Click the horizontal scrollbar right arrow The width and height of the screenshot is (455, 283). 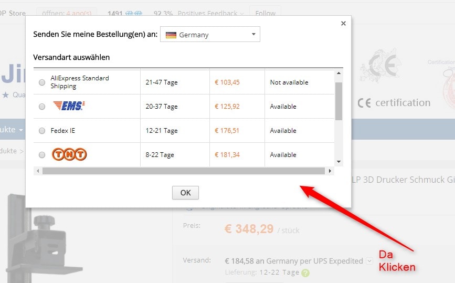[x=330, y=171]
